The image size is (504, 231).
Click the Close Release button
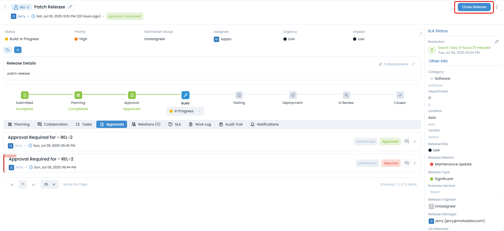(x=474, y=7)
